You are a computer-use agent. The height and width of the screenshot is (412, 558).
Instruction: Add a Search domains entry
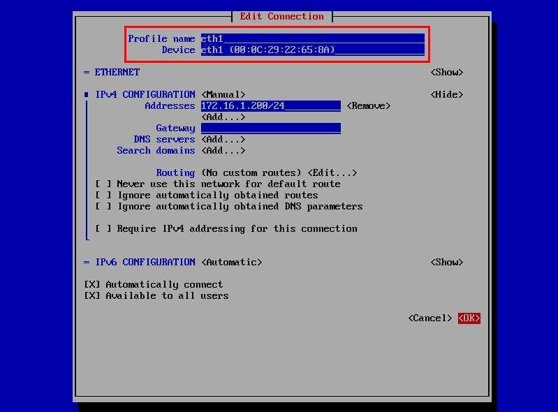tap(223, 151)
